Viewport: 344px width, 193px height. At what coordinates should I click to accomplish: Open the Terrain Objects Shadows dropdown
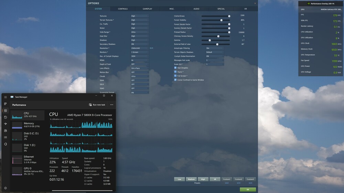pos(215,52)
